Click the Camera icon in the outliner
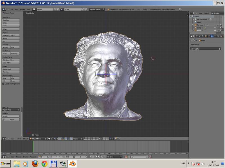The width and height of the screenshot is (225, 168). (x=195, y=25)
